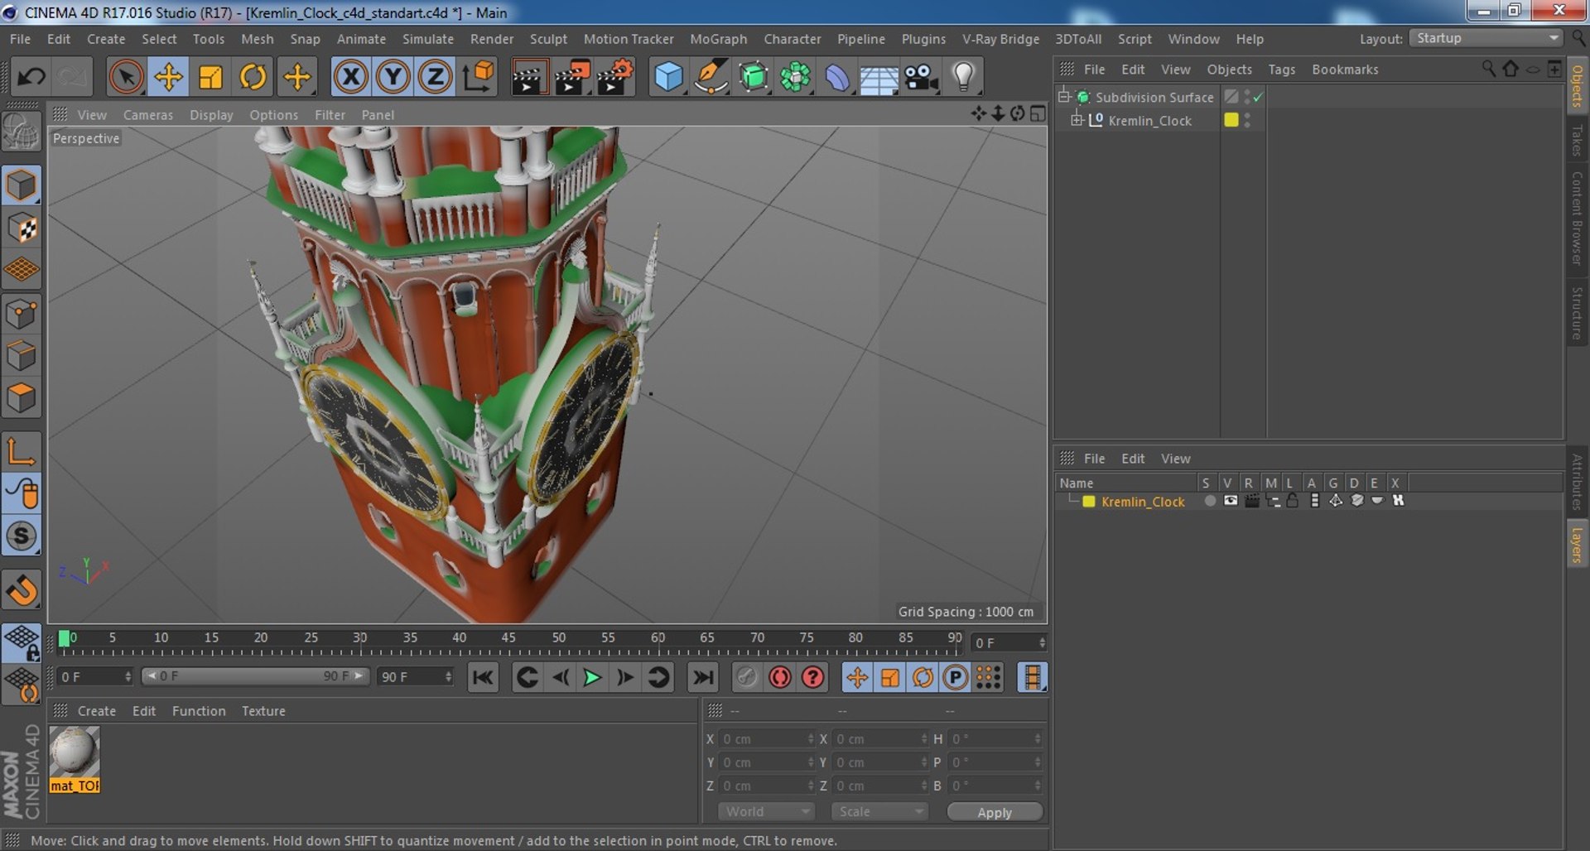Screen dimensions: 1590x851
Task: Enable Axis mode in sidebar
Action: click(22, 451)
